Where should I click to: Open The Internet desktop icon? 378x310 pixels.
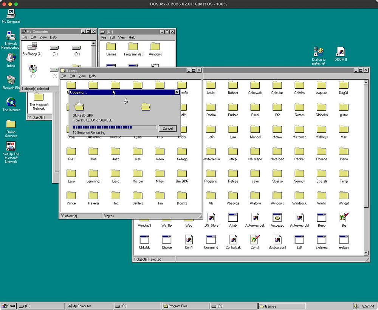pos(11,103)
